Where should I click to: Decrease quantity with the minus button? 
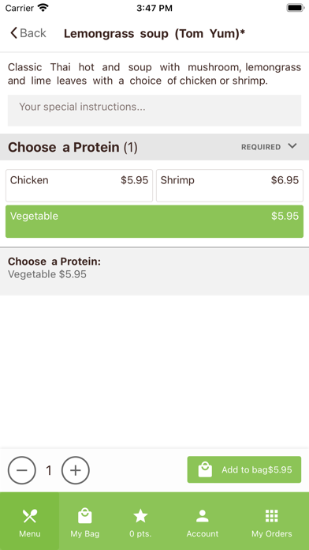[22, 470]
